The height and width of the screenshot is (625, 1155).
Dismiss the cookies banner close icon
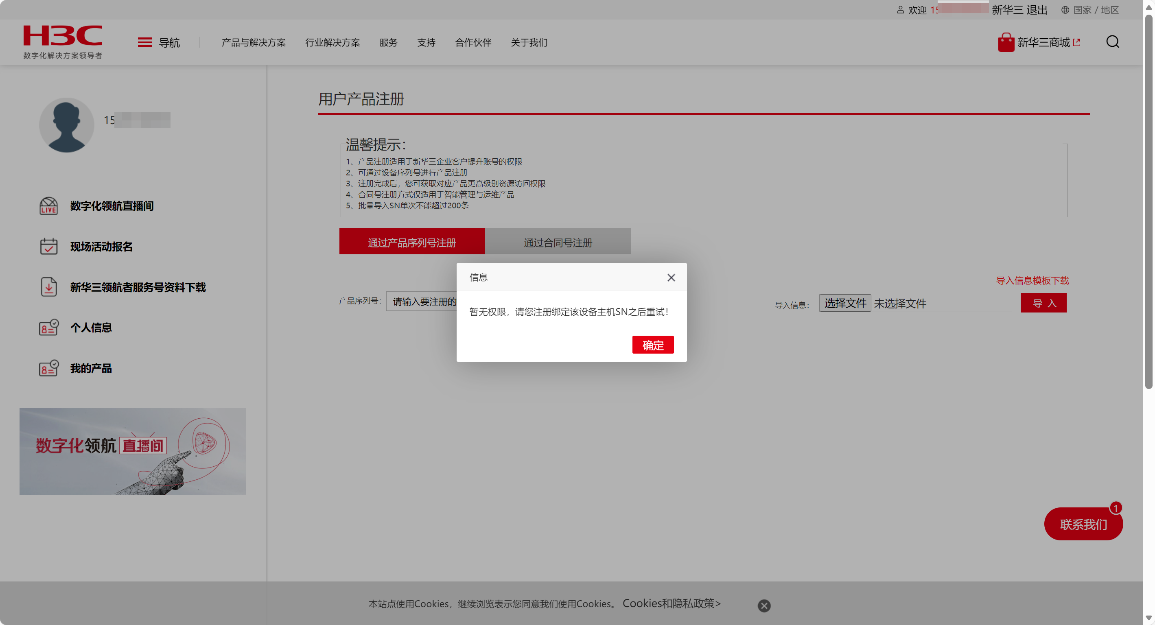click(x=763, y=605)
